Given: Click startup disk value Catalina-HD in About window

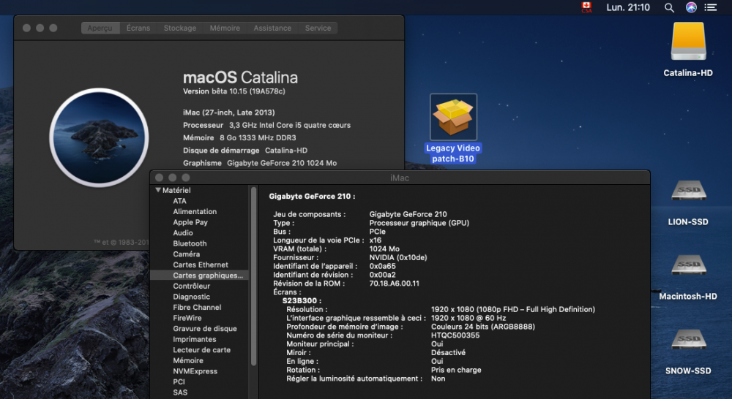Looking at the screenshot, I should click(x=286, y=150).
